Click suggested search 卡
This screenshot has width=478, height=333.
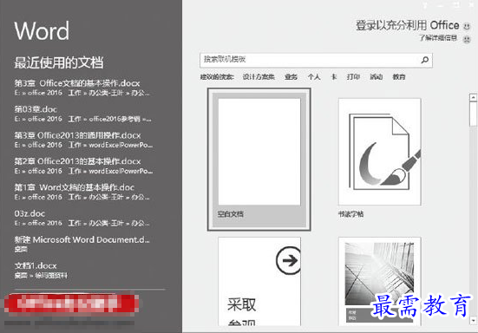[x=334, y=77]
